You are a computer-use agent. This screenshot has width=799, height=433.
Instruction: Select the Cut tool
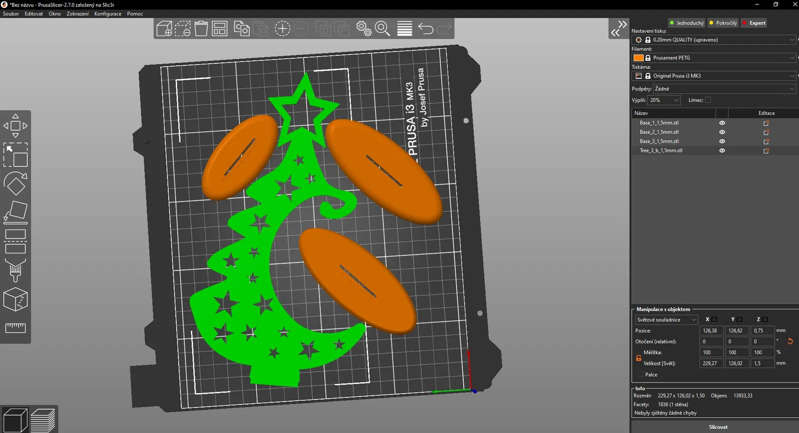pos(15,241)
